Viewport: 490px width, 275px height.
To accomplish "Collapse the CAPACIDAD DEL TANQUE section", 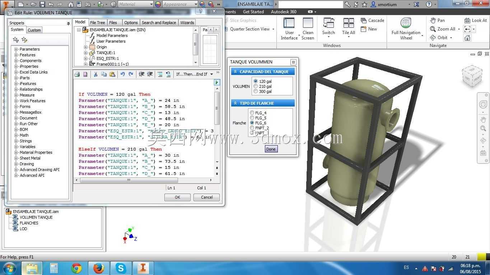I will [235, 72].
